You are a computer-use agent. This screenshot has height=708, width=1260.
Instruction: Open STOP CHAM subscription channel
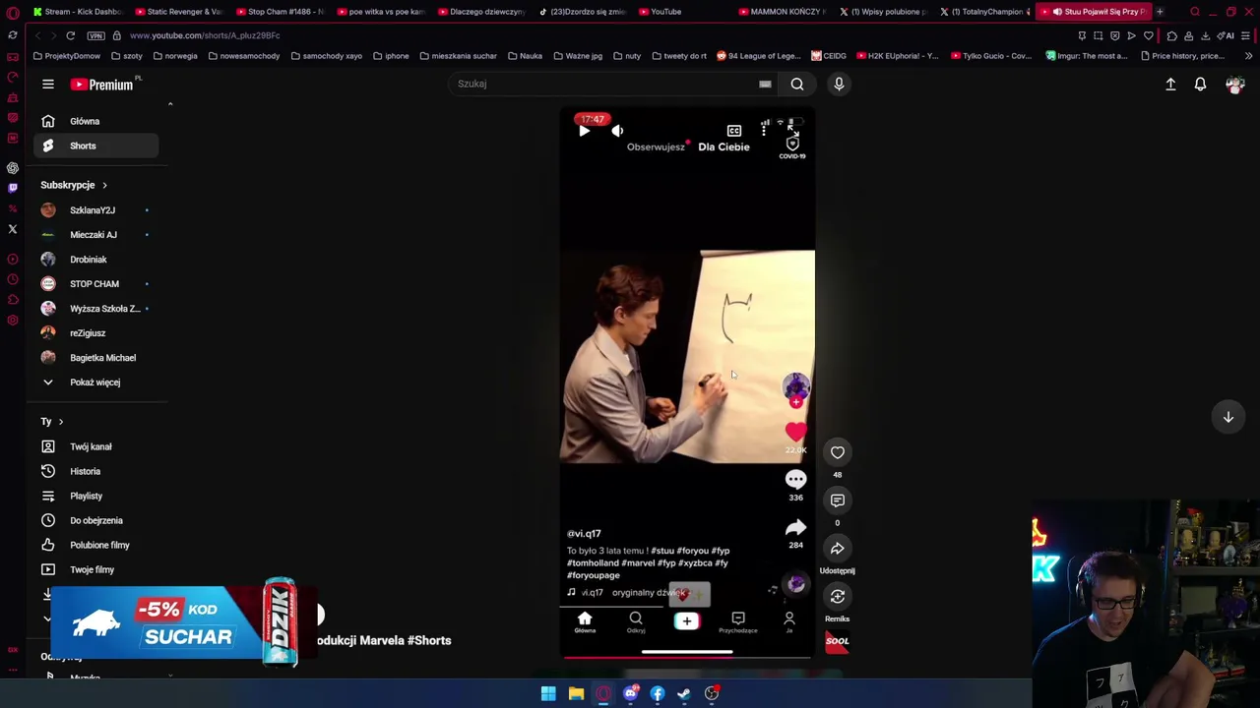(96, 284)
